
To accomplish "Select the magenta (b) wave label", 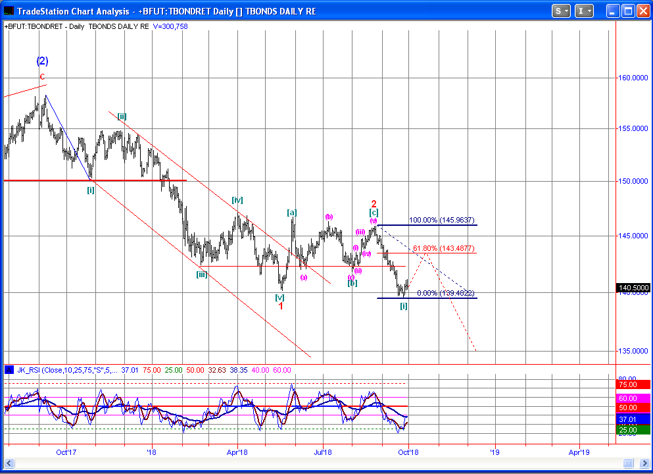I will click(x=329, y=217).
